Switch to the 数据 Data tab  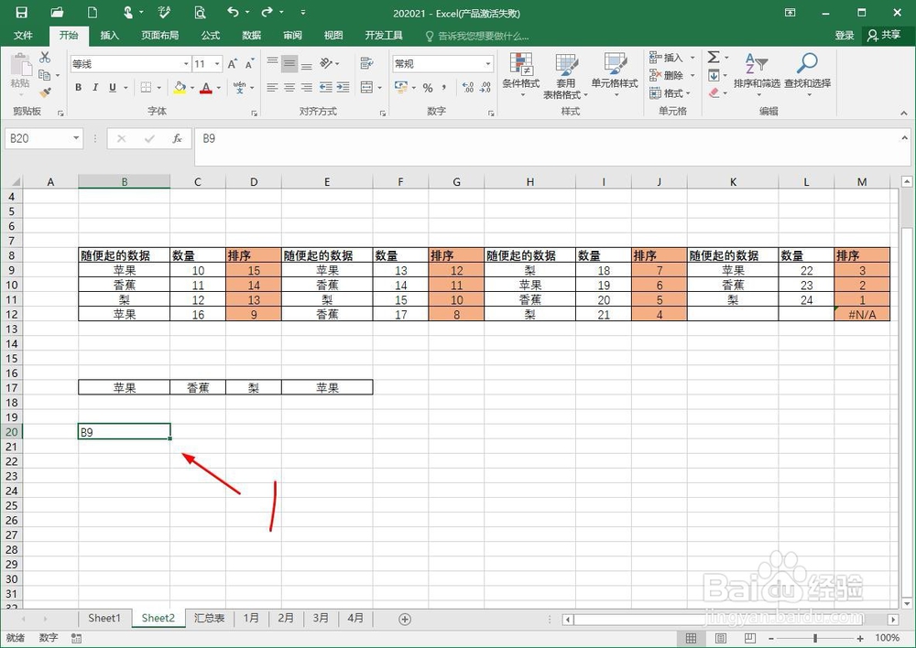pos(251,36)
